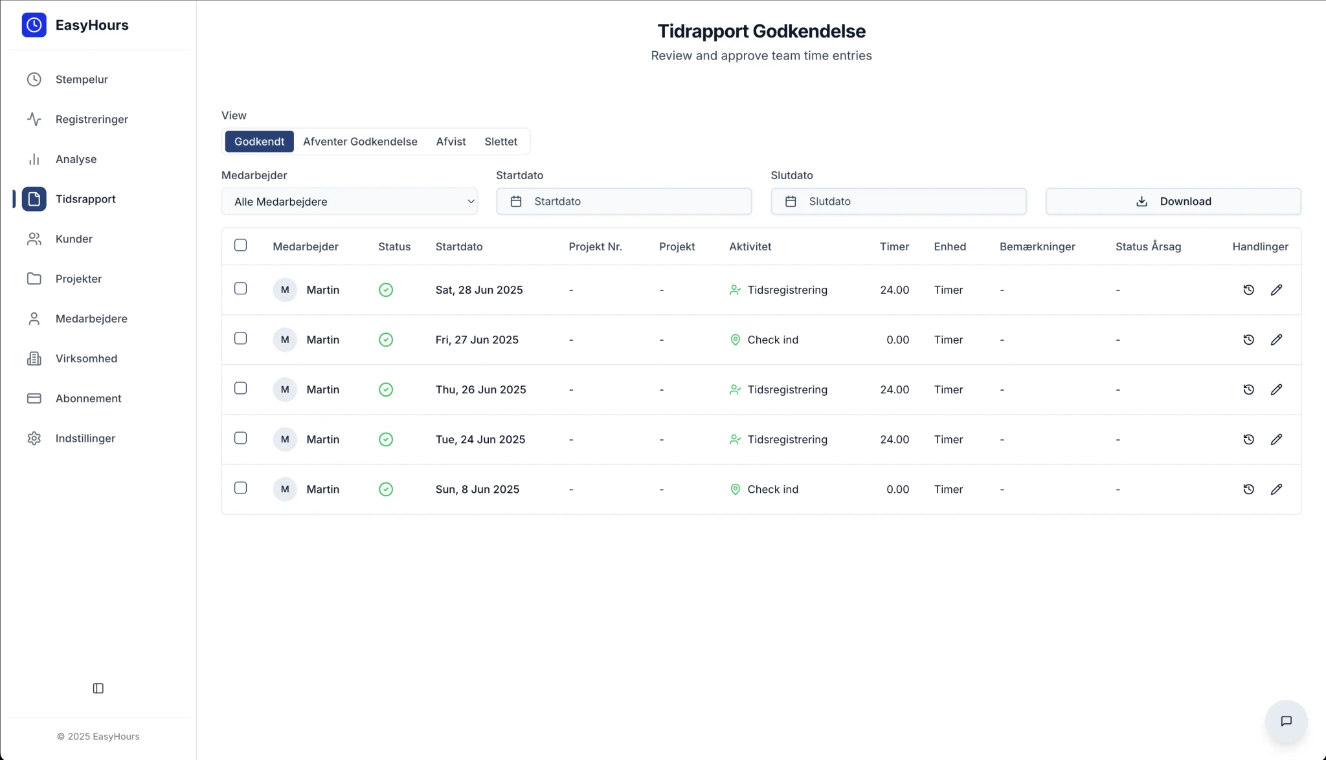Viewport: 1326px width, 760px height.
Task: Switch to Afventer Godkendelse view
Action: [360, 141]
